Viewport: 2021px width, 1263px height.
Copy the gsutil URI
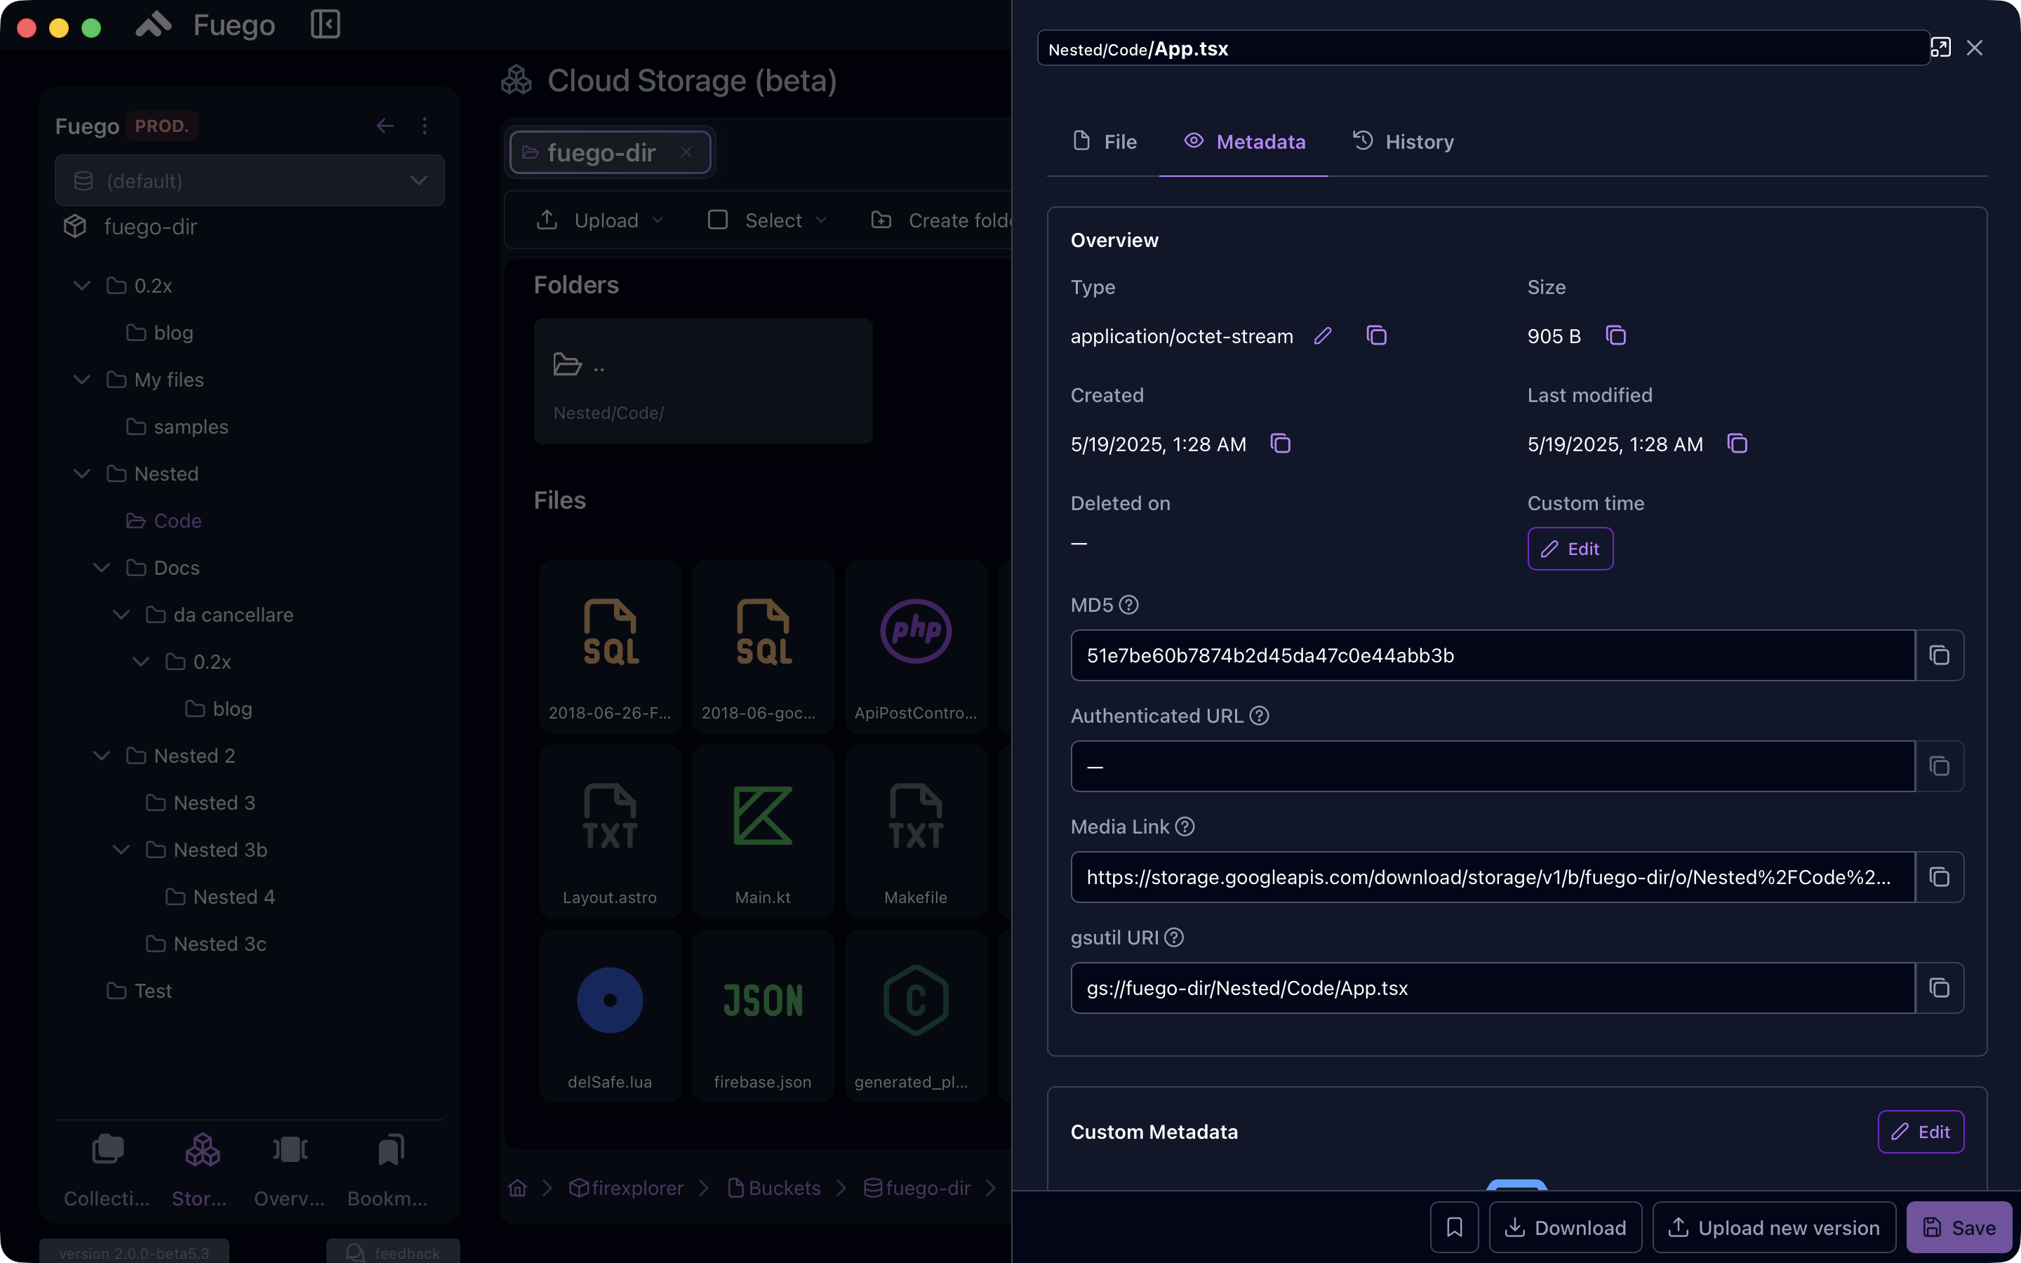(x=1939, y=988)
